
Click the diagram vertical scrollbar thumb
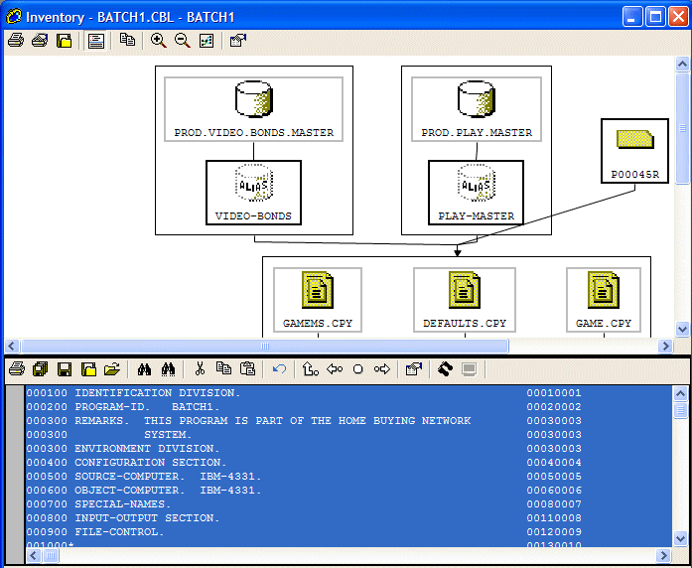(682, 128)
